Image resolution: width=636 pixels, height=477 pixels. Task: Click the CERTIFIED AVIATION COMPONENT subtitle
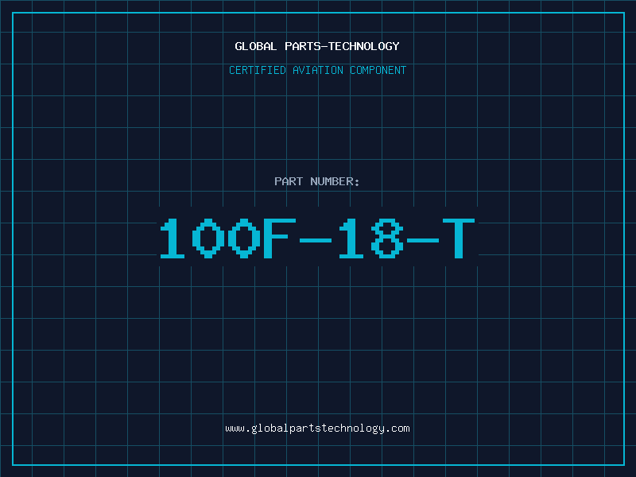point(317,70)
